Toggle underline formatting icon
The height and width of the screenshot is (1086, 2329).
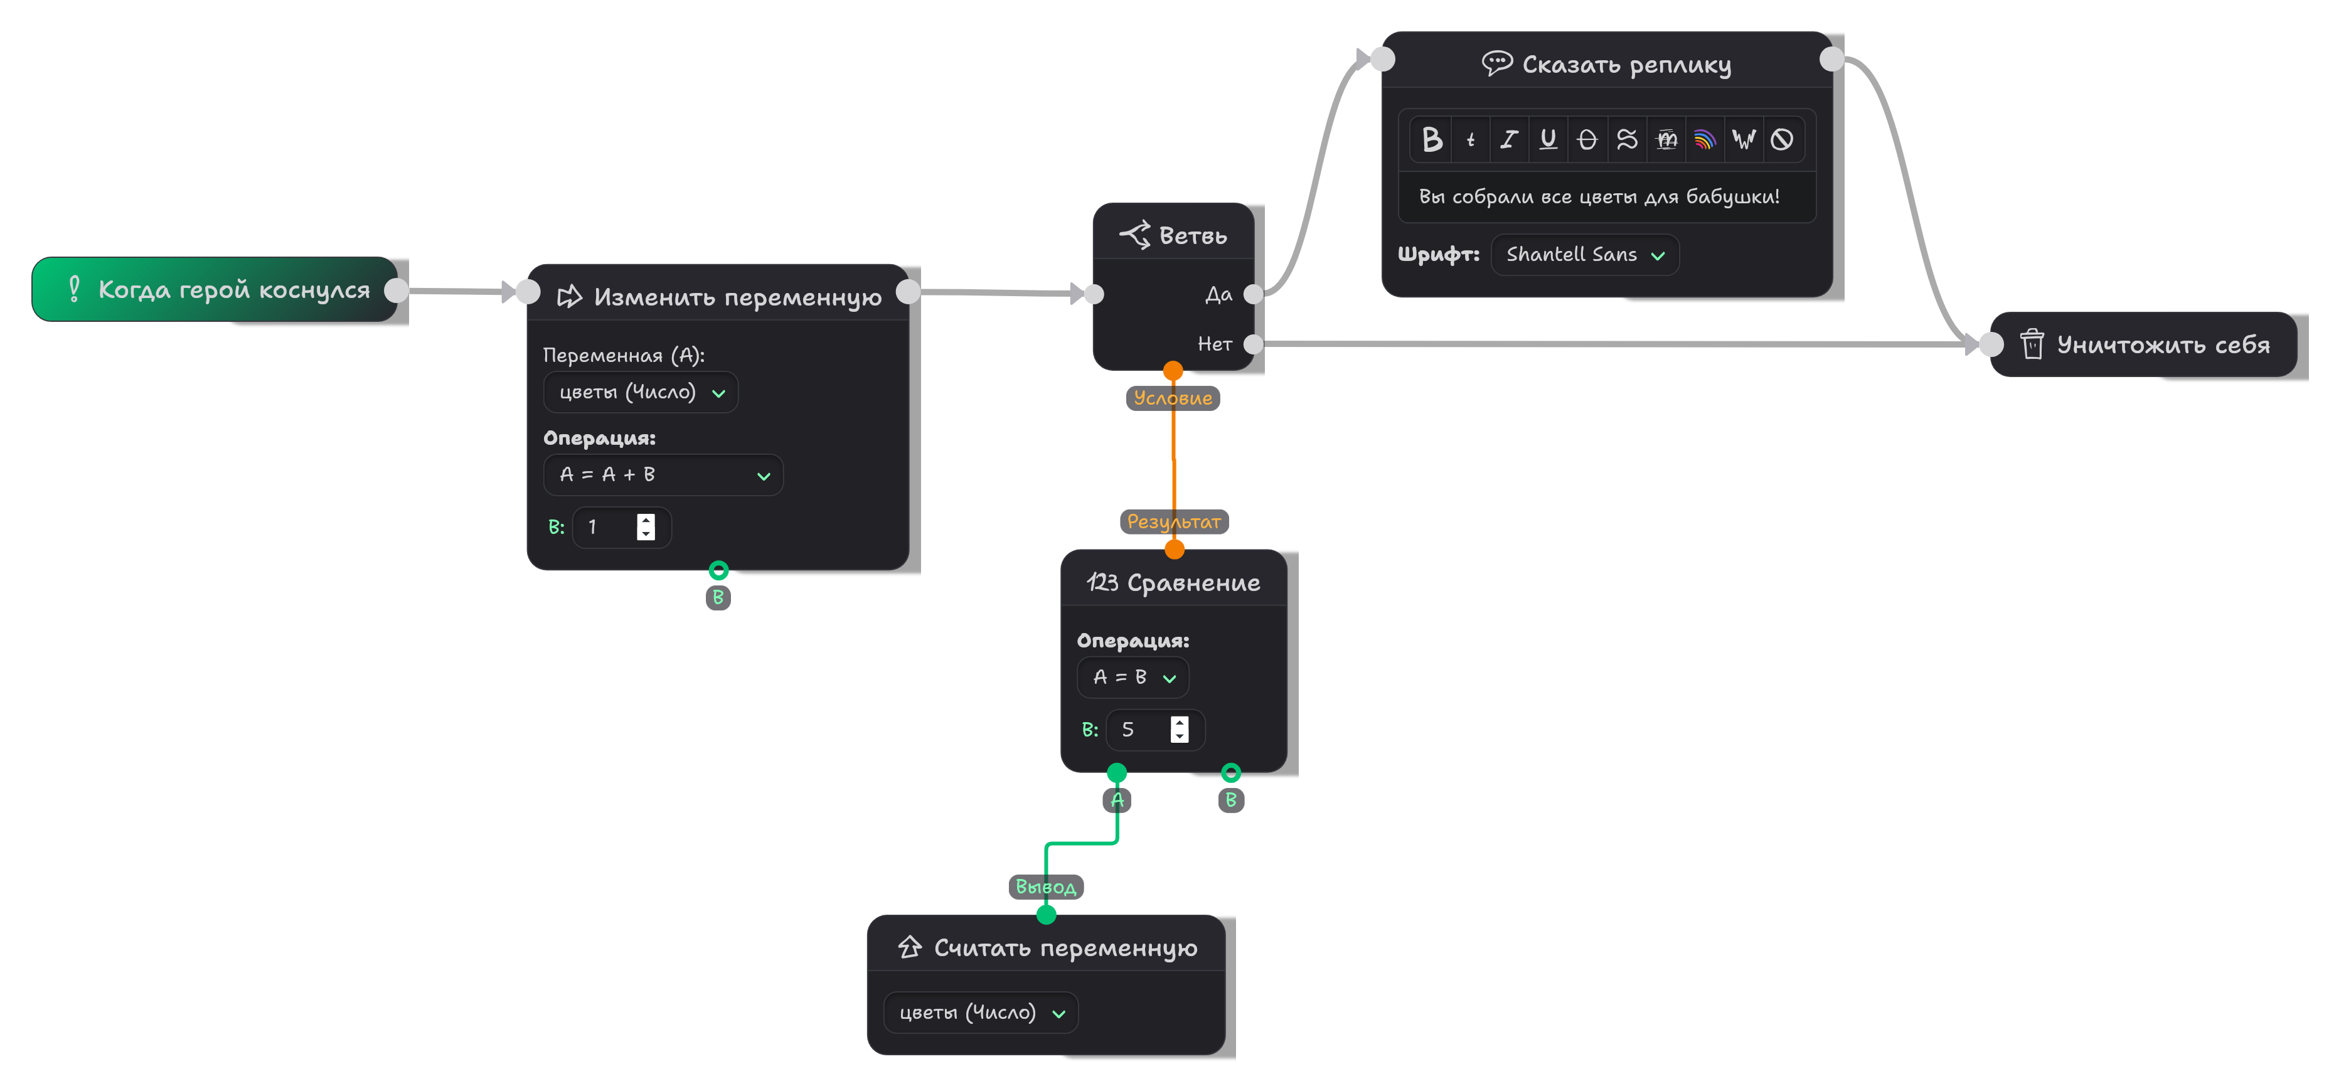1548,139
